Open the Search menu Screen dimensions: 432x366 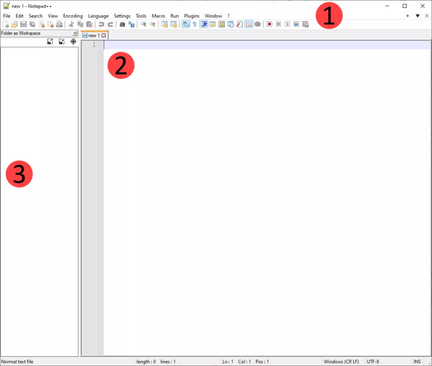coord(36,16)
